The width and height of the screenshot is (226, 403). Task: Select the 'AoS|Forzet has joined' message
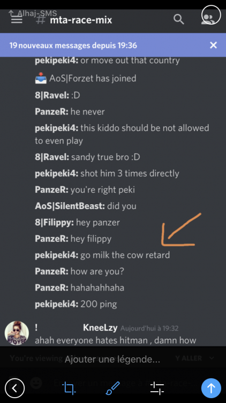86,78
